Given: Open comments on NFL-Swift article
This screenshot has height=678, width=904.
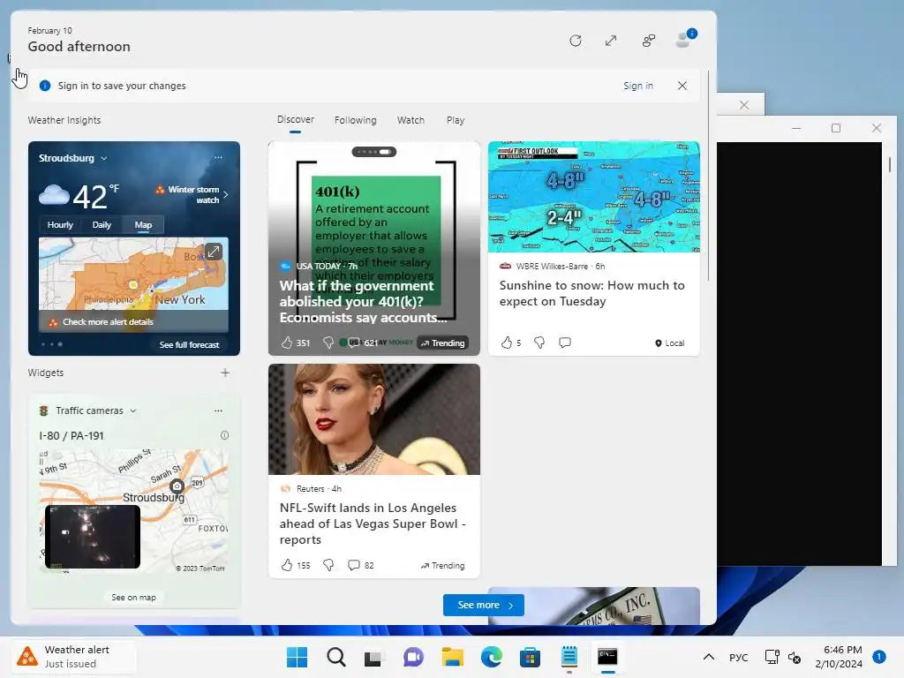Looking at the screenshot, I should (x=360, y=565).
